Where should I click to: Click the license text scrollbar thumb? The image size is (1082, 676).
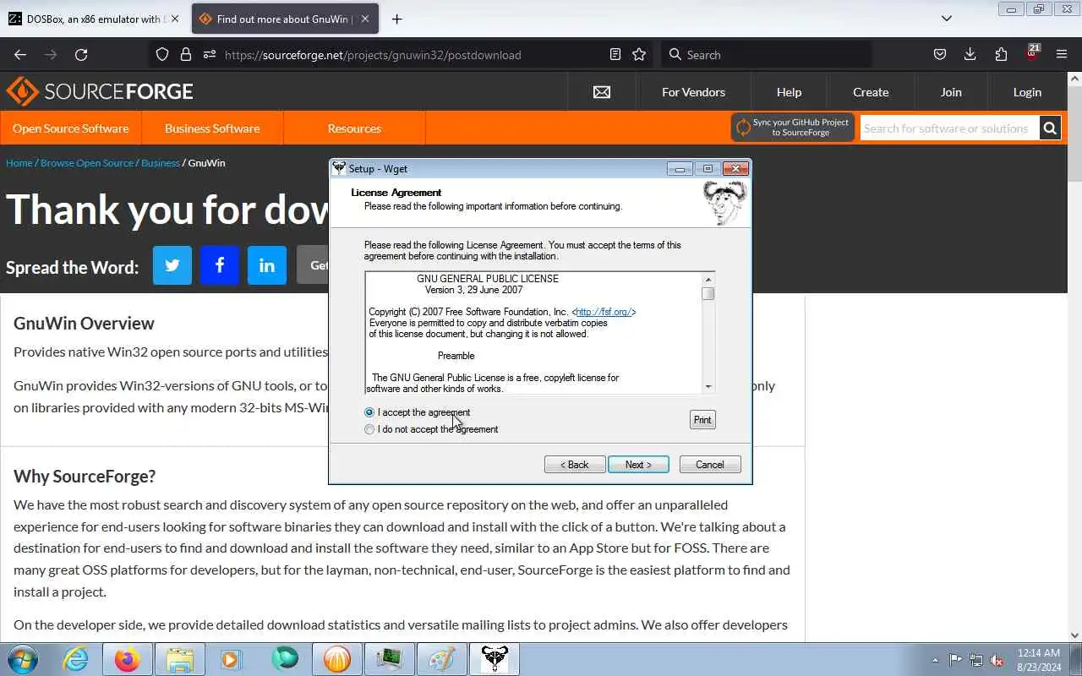(x=708, y=293)
